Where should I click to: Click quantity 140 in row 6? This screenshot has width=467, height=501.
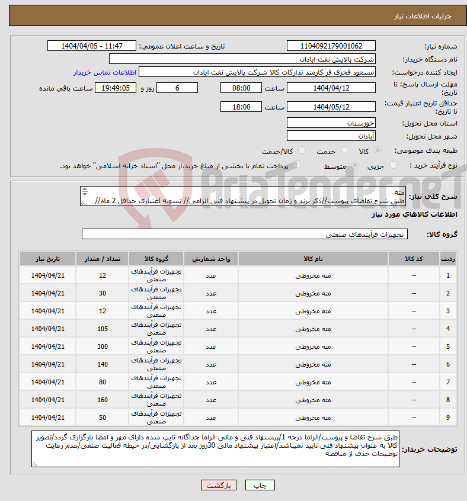click(x=103, y=365)
